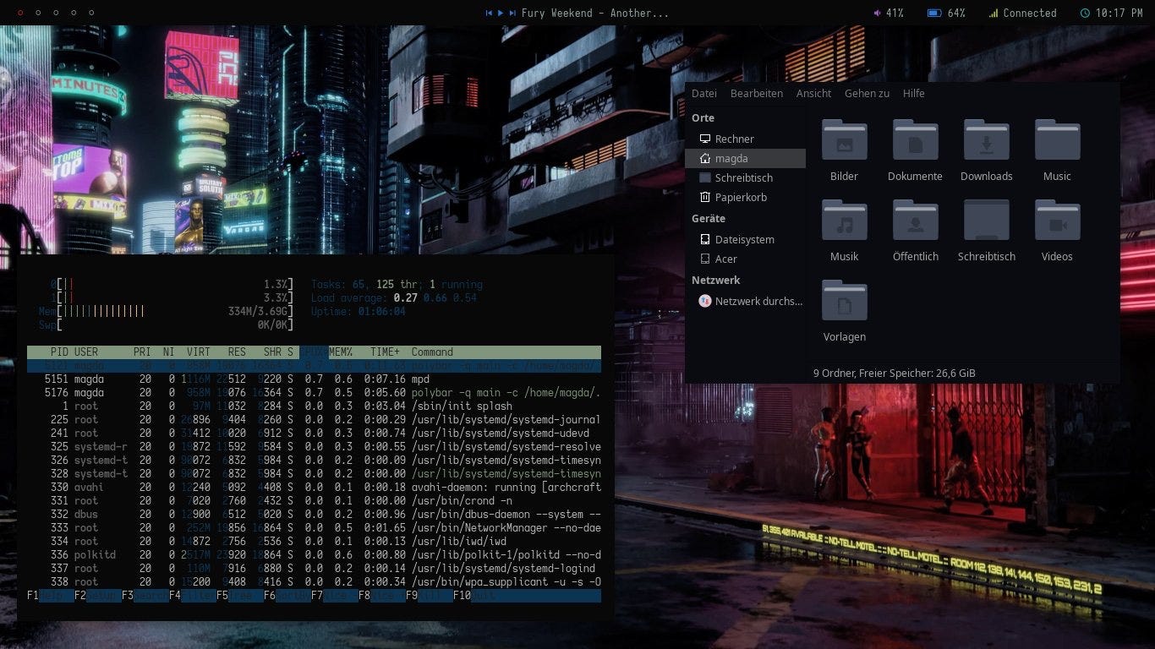
Task: Switch to the red active workspace dot
Action: tap(20, 13)
